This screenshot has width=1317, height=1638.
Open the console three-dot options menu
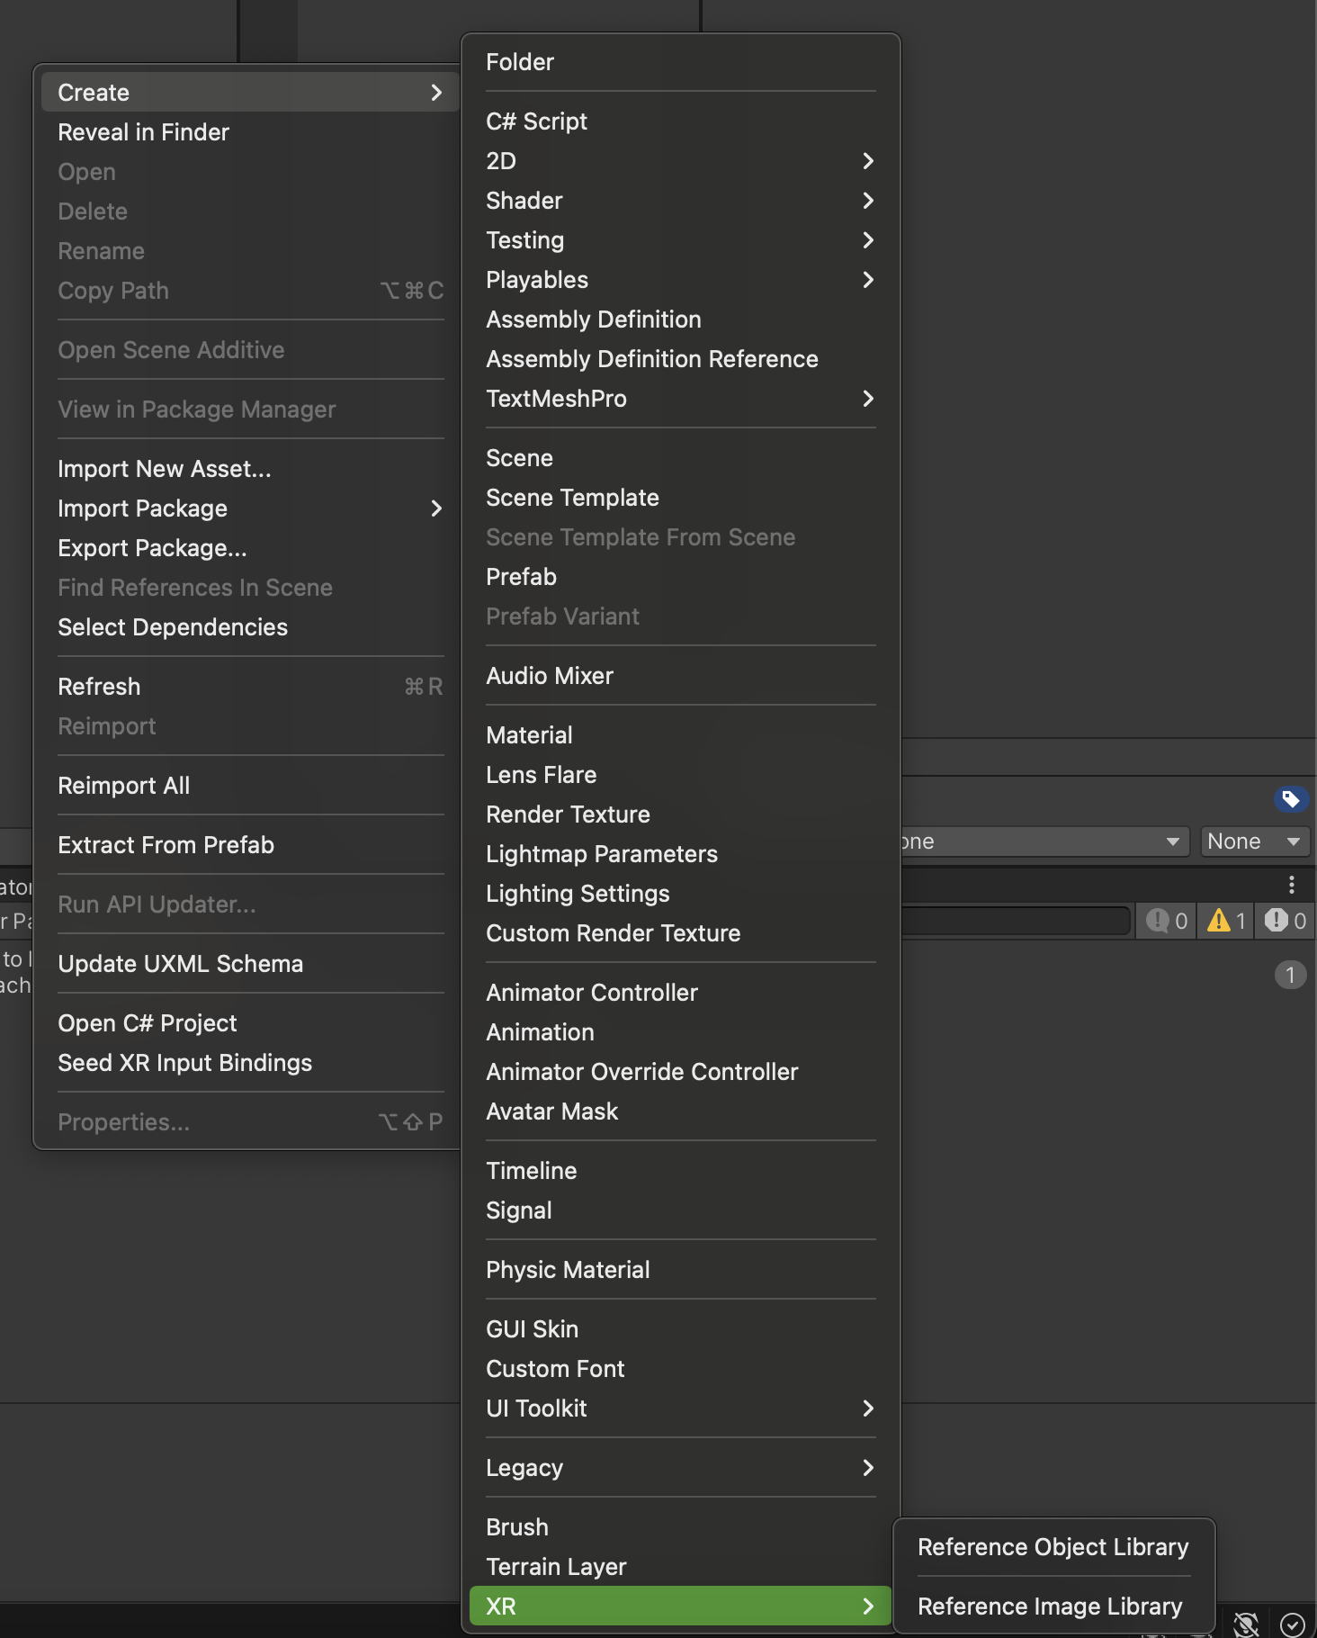tap(1291, 885)
